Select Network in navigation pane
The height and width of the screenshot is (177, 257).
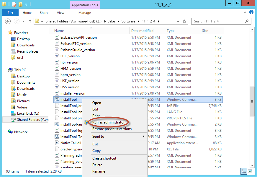[21, 132]
